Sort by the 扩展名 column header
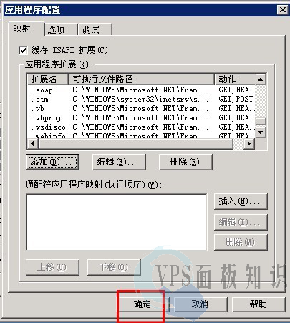The height and width of the screenshot is (323, 290). tap(48, 79)
